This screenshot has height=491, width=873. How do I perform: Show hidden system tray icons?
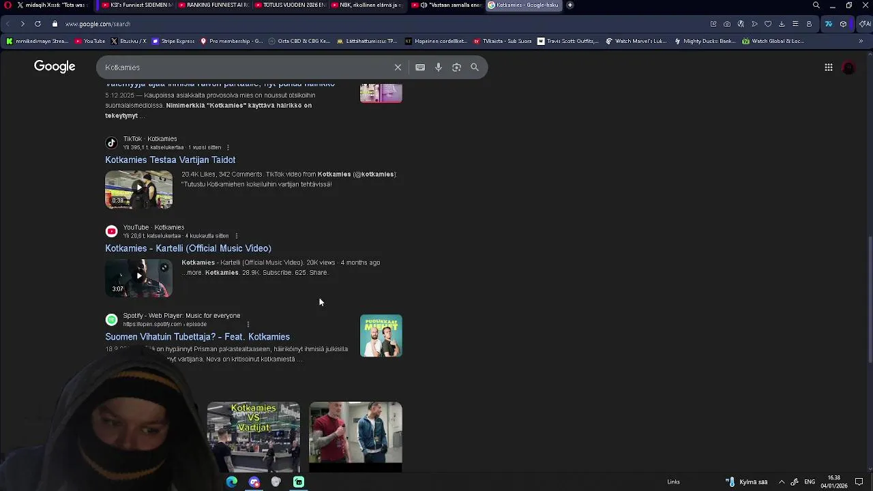point(782,482)
